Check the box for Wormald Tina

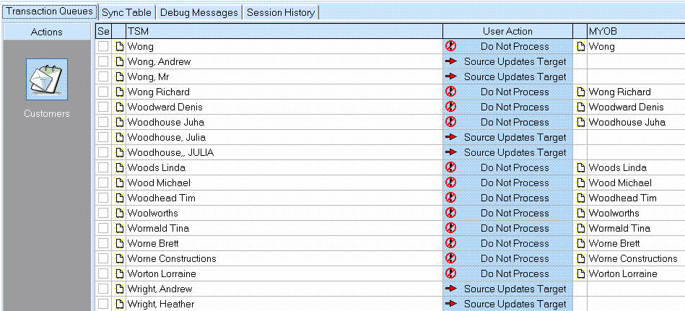click(103, 229)
